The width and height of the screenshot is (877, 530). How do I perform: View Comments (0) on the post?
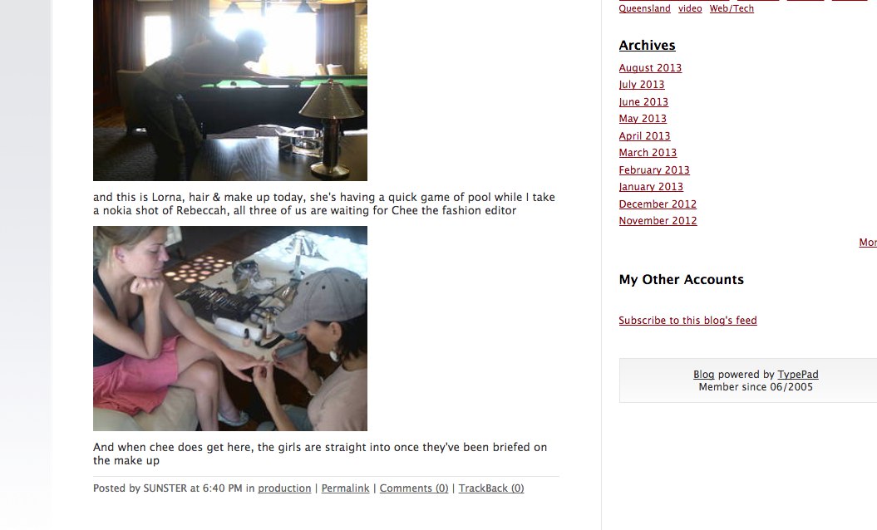(414, 488)
